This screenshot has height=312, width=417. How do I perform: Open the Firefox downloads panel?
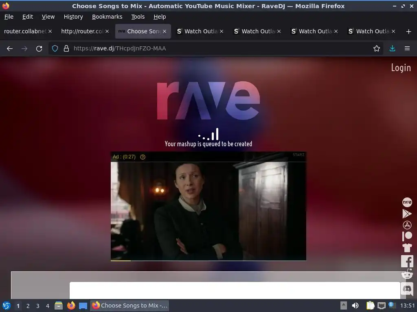coord(392,49)
